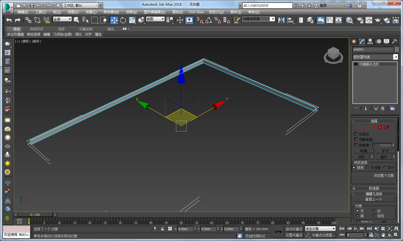The width and height of the screenshot is (403, 241).
Task: Open Render Setup teapot icon
Action: pos(360,20)
